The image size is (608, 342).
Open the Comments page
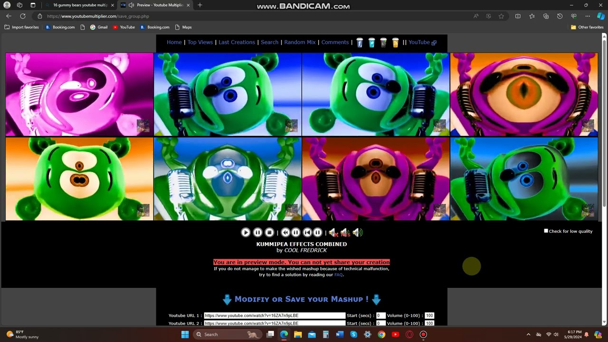pyautogui.click(x=335, y=42)
